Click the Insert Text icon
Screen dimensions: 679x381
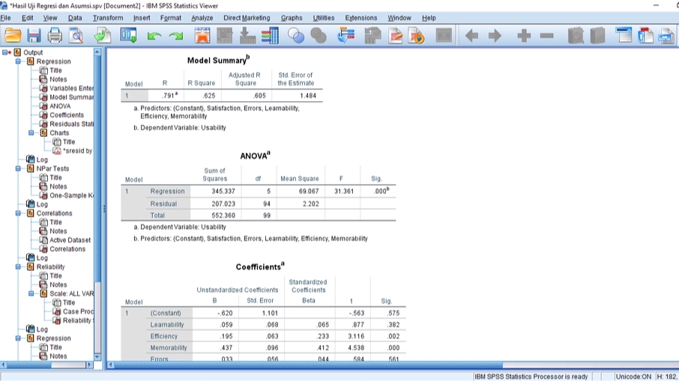coord(666,35)
